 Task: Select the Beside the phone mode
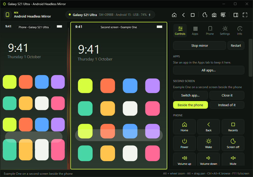point(190,105)
